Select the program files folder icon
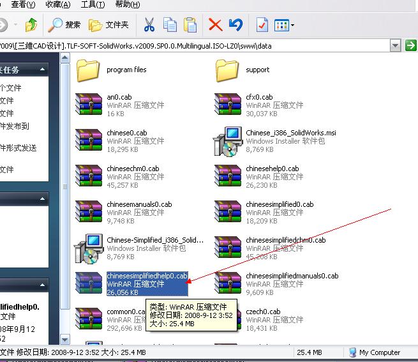This screenshot has width=418, height=362. tap(88, 70)
